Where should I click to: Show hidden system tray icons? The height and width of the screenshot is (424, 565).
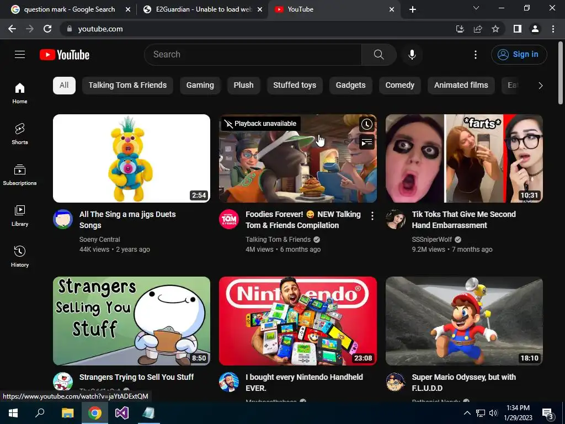click(467, 413)
